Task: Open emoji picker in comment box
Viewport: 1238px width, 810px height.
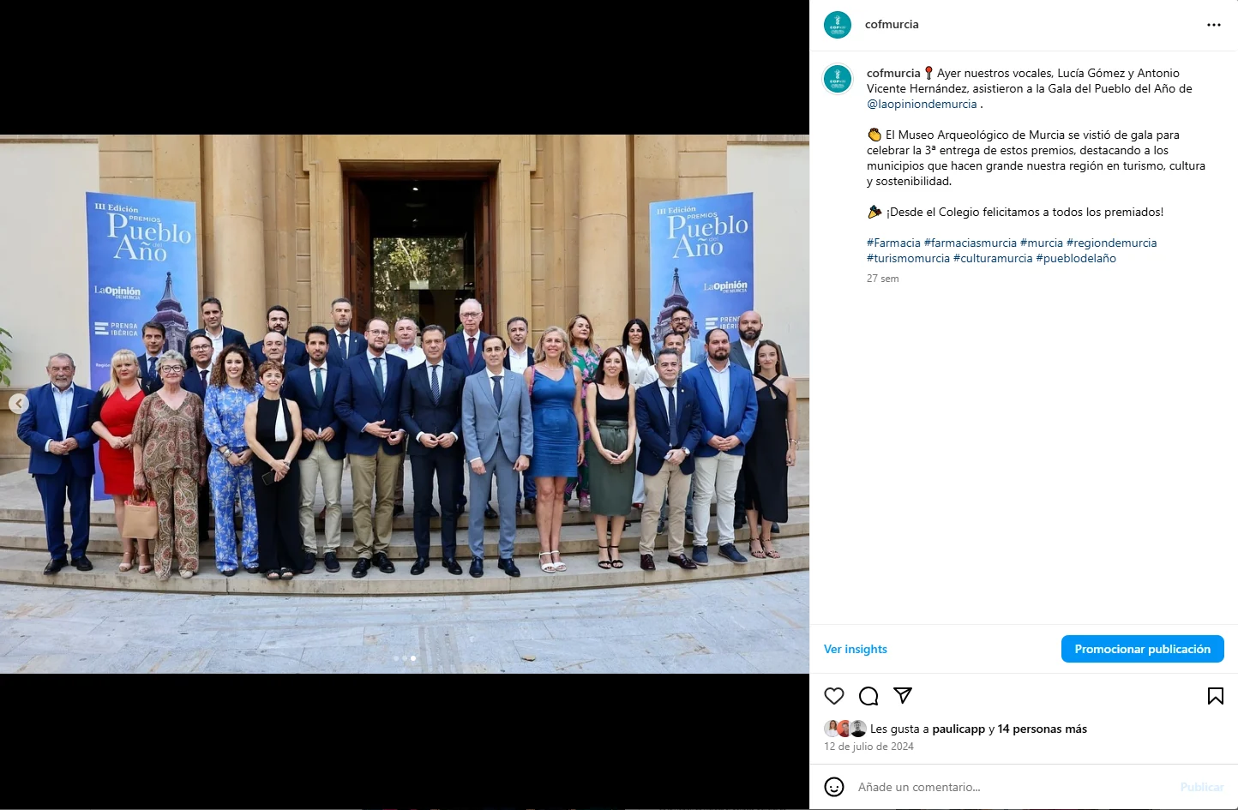Action: click(834, 787)
